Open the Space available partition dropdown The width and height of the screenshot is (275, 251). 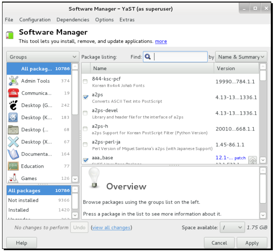[232, 227]
